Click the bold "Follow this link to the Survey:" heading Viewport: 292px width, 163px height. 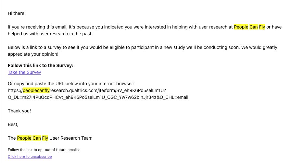click(x=41, y=65)
